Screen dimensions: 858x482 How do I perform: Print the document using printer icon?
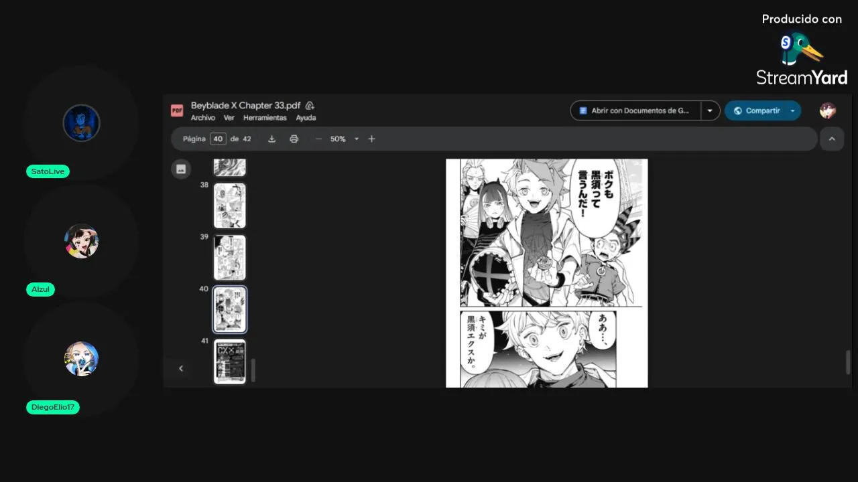pyautogui.click(x=294, y=139)
